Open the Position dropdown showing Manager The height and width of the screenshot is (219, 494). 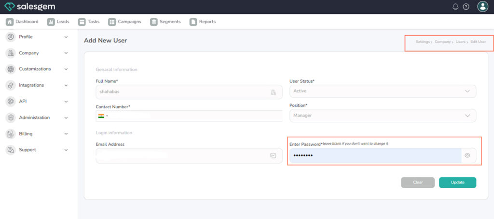(x=382, y=116)
